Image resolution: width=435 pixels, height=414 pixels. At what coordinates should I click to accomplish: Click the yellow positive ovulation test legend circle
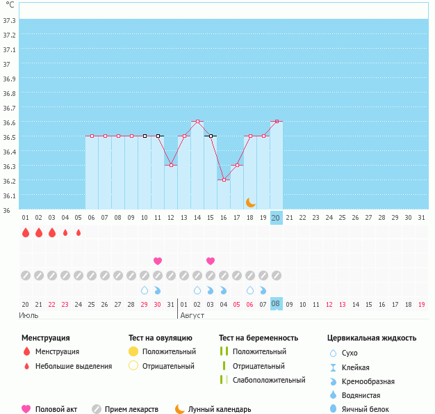(133, 351)
